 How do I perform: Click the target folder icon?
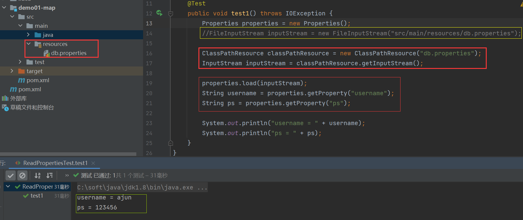point(21,71)
